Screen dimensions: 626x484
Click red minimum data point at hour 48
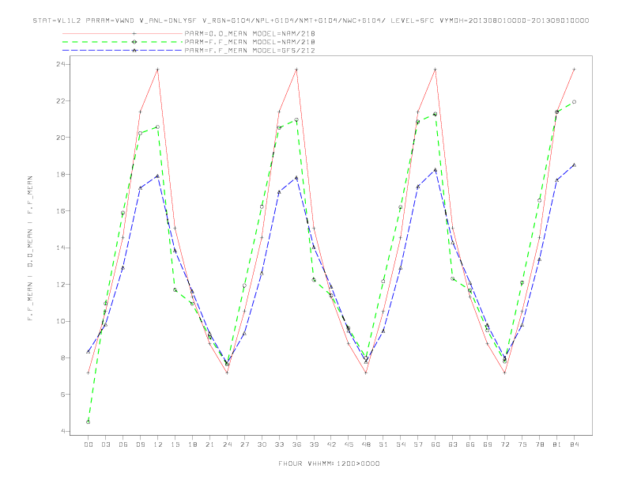pos(366,373)
